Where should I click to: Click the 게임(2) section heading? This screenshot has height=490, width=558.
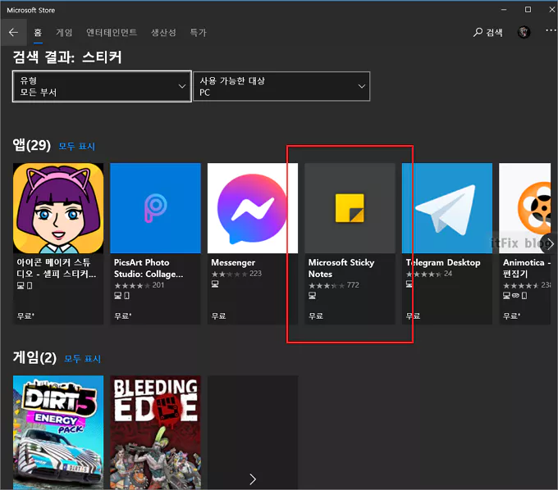[x=34, y=357]
